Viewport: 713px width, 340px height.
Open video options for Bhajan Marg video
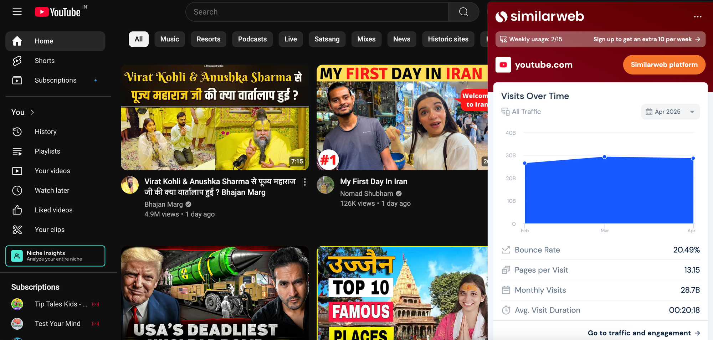pyautogui.click(x=305, y=182)
